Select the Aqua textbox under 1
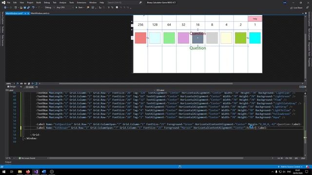 pyautogui.click(x=255, y=38)
